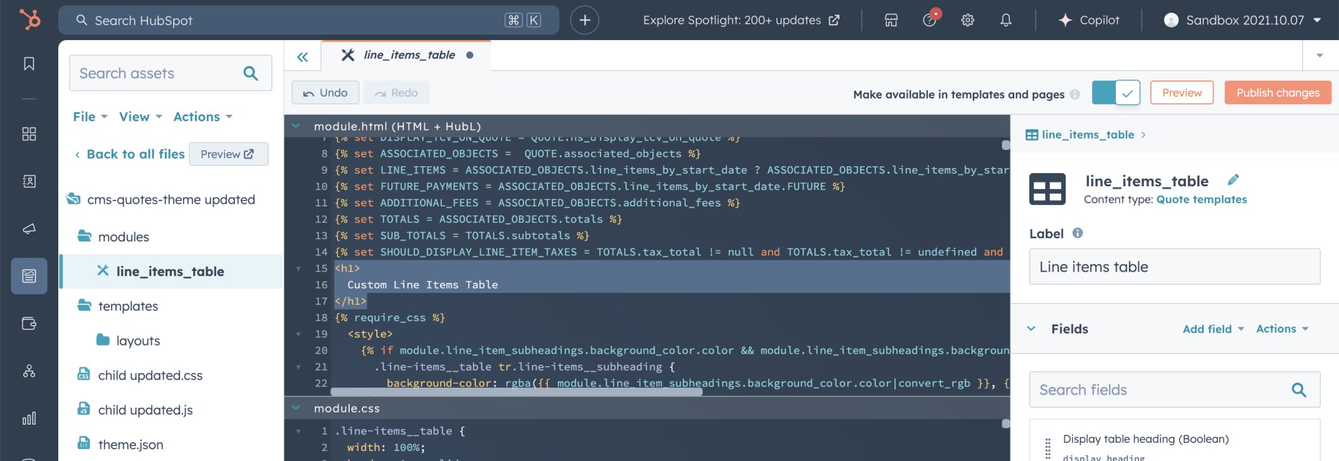1339x461 pixels.
Task: Click the Label info icon
Action: point(1078,233)
